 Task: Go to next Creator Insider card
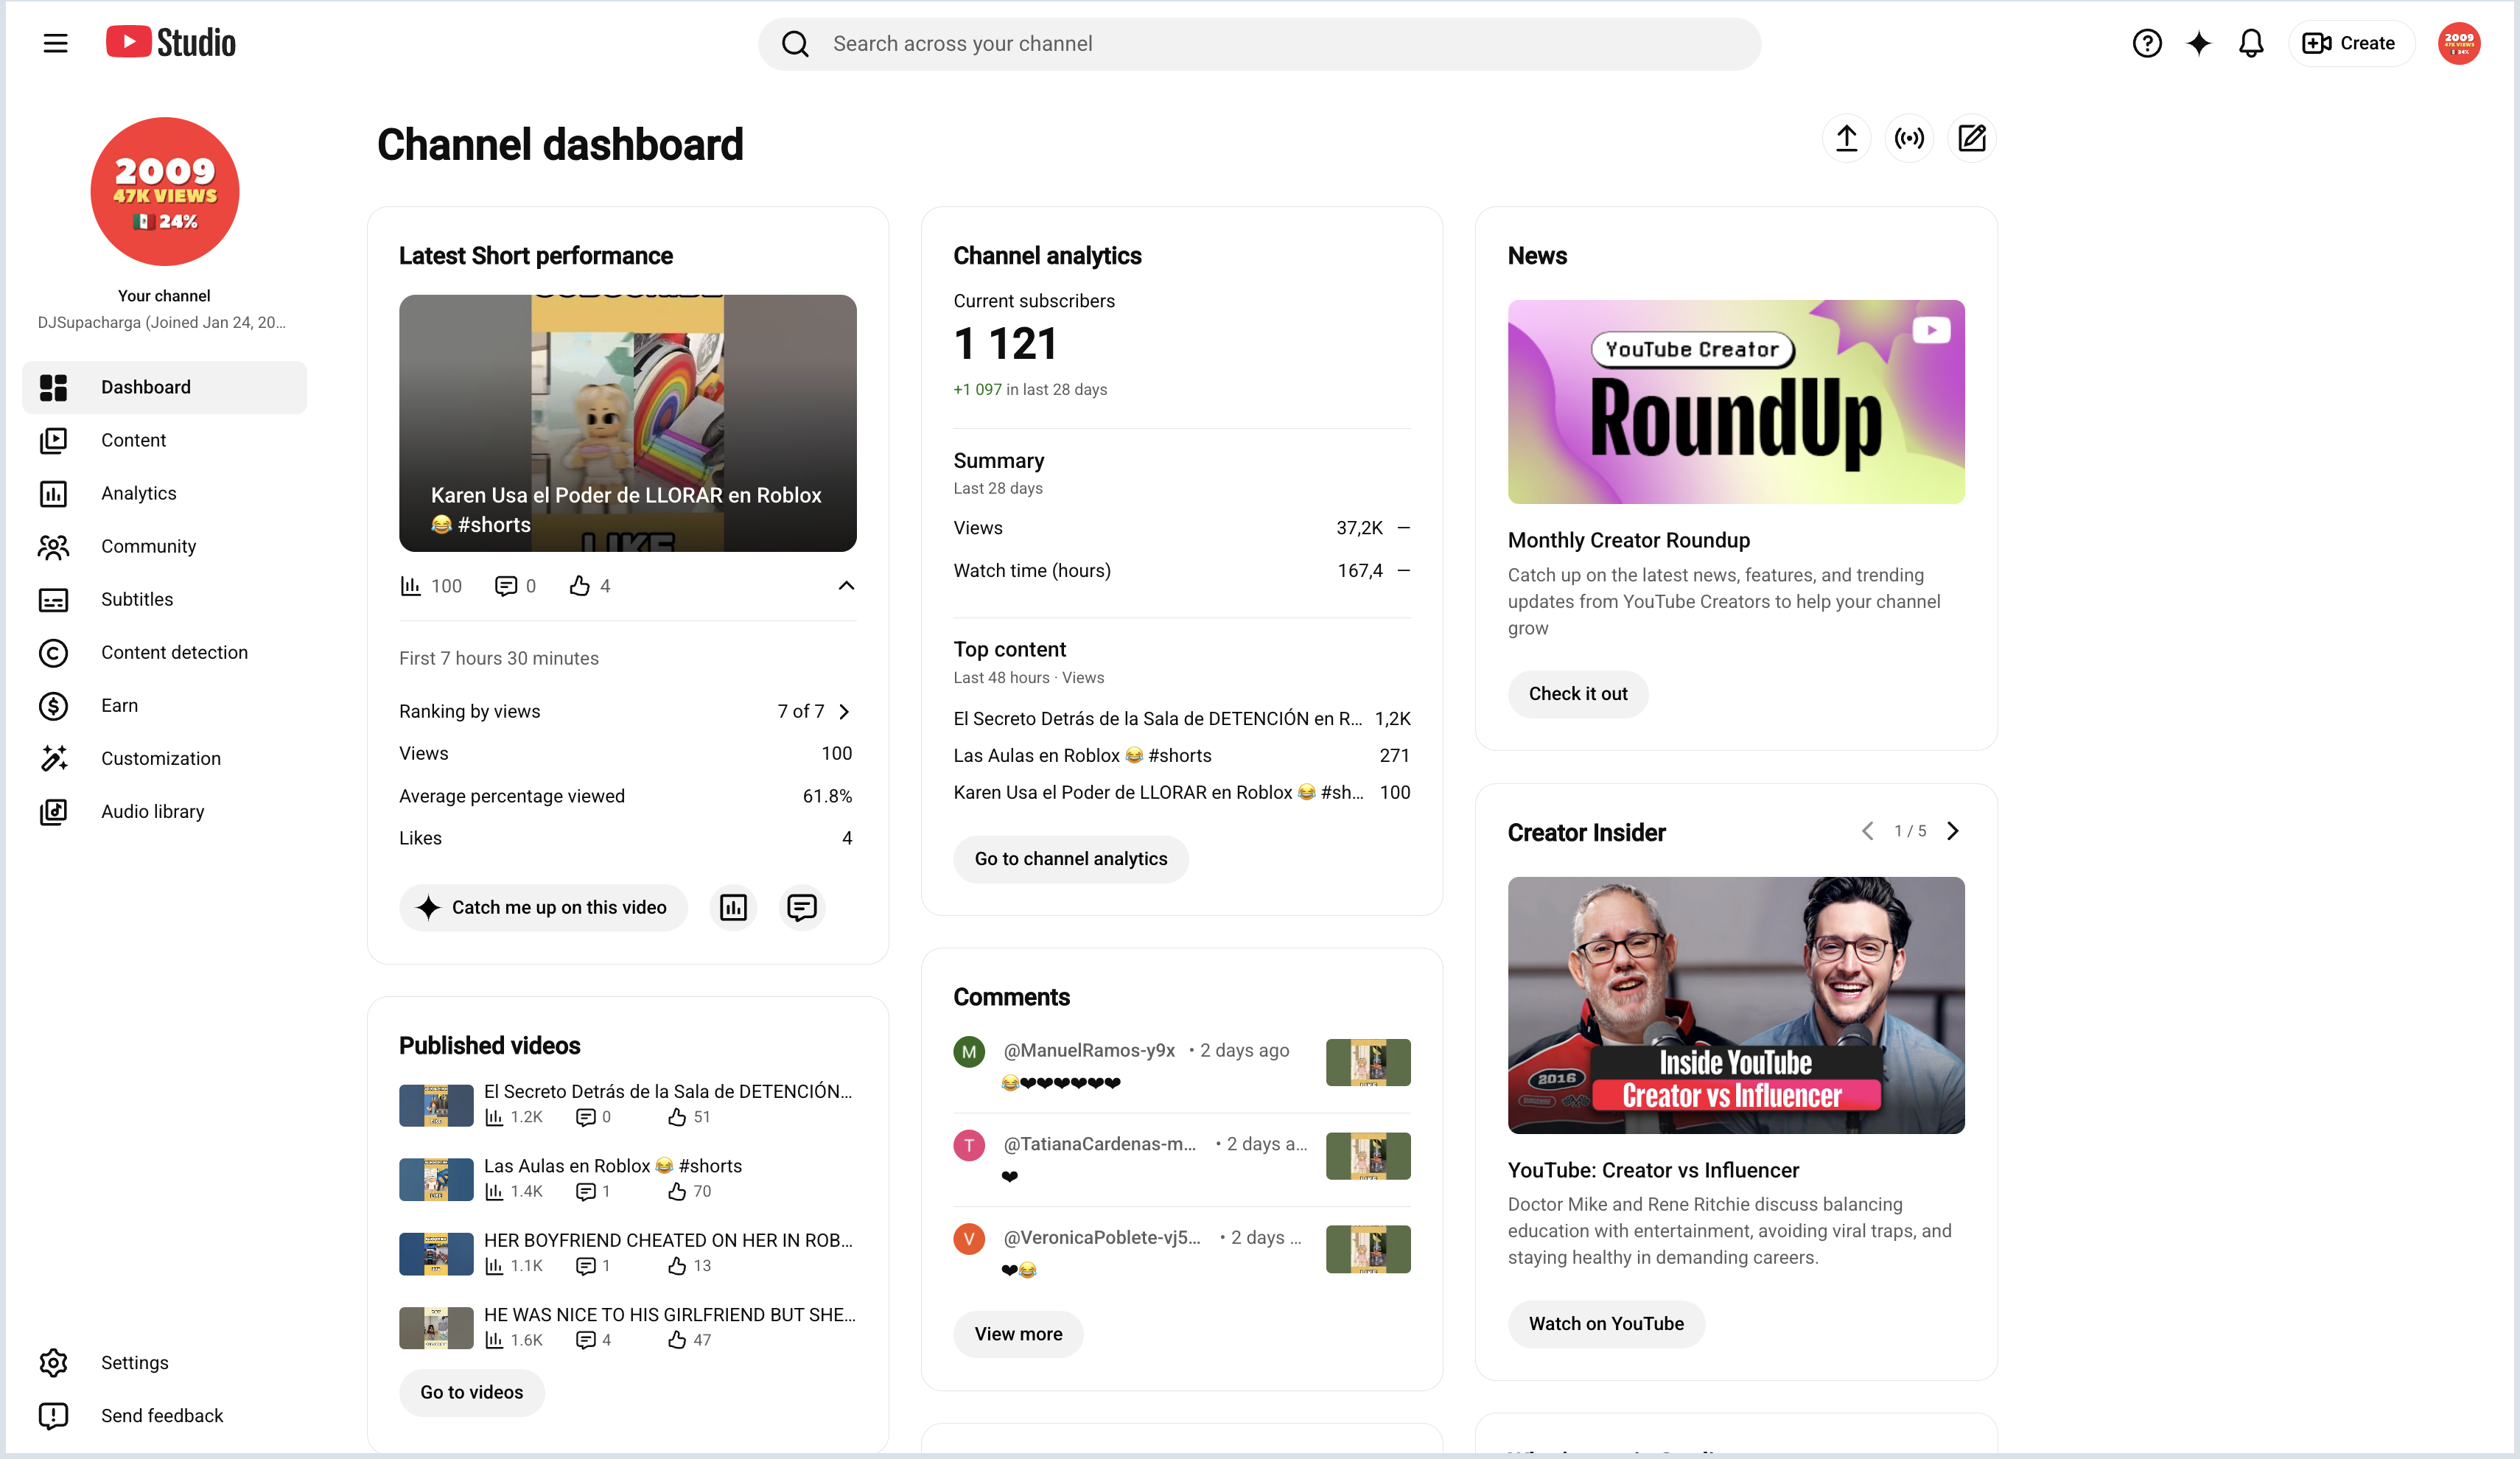coord(1953,831)
